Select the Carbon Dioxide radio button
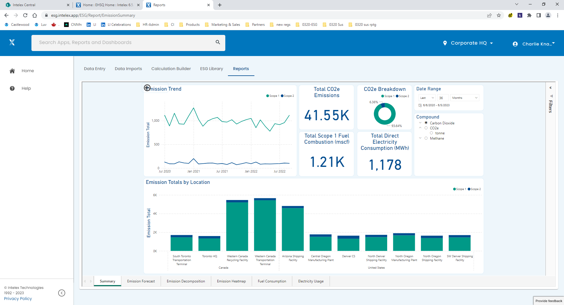 426,123
